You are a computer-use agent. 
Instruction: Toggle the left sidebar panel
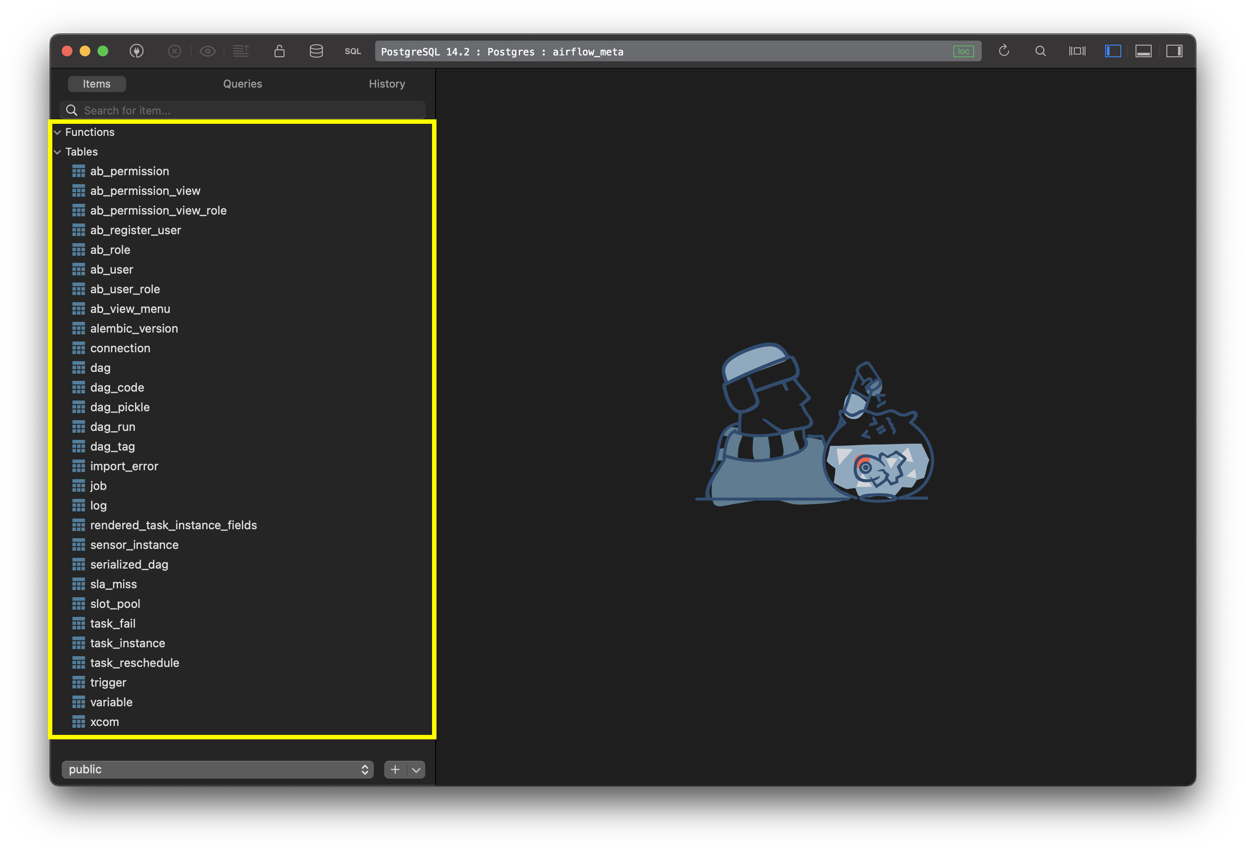point(1113,51)
